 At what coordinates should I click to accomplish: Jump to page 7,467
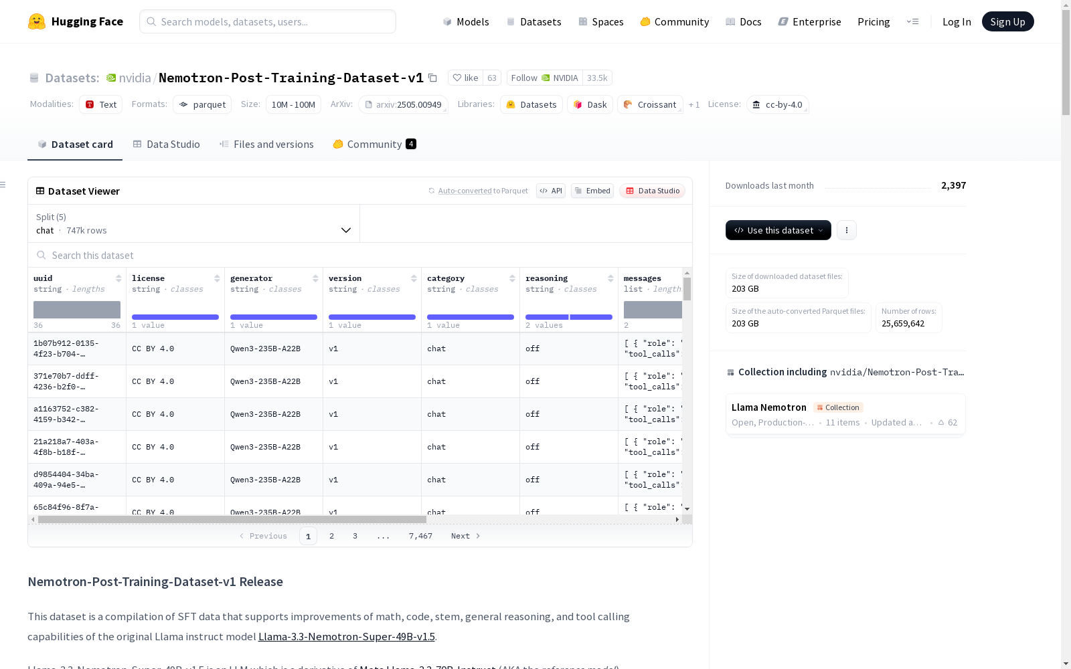tap(420, 536)
